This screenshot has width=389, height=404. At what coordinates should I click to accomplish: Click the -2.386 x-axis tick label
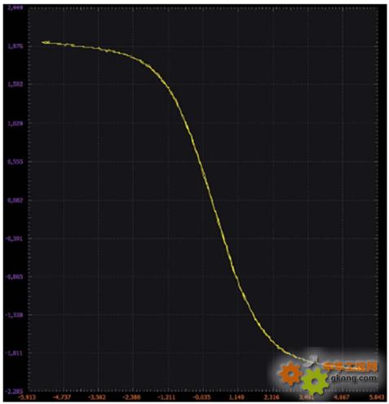(x=132, y=397)
